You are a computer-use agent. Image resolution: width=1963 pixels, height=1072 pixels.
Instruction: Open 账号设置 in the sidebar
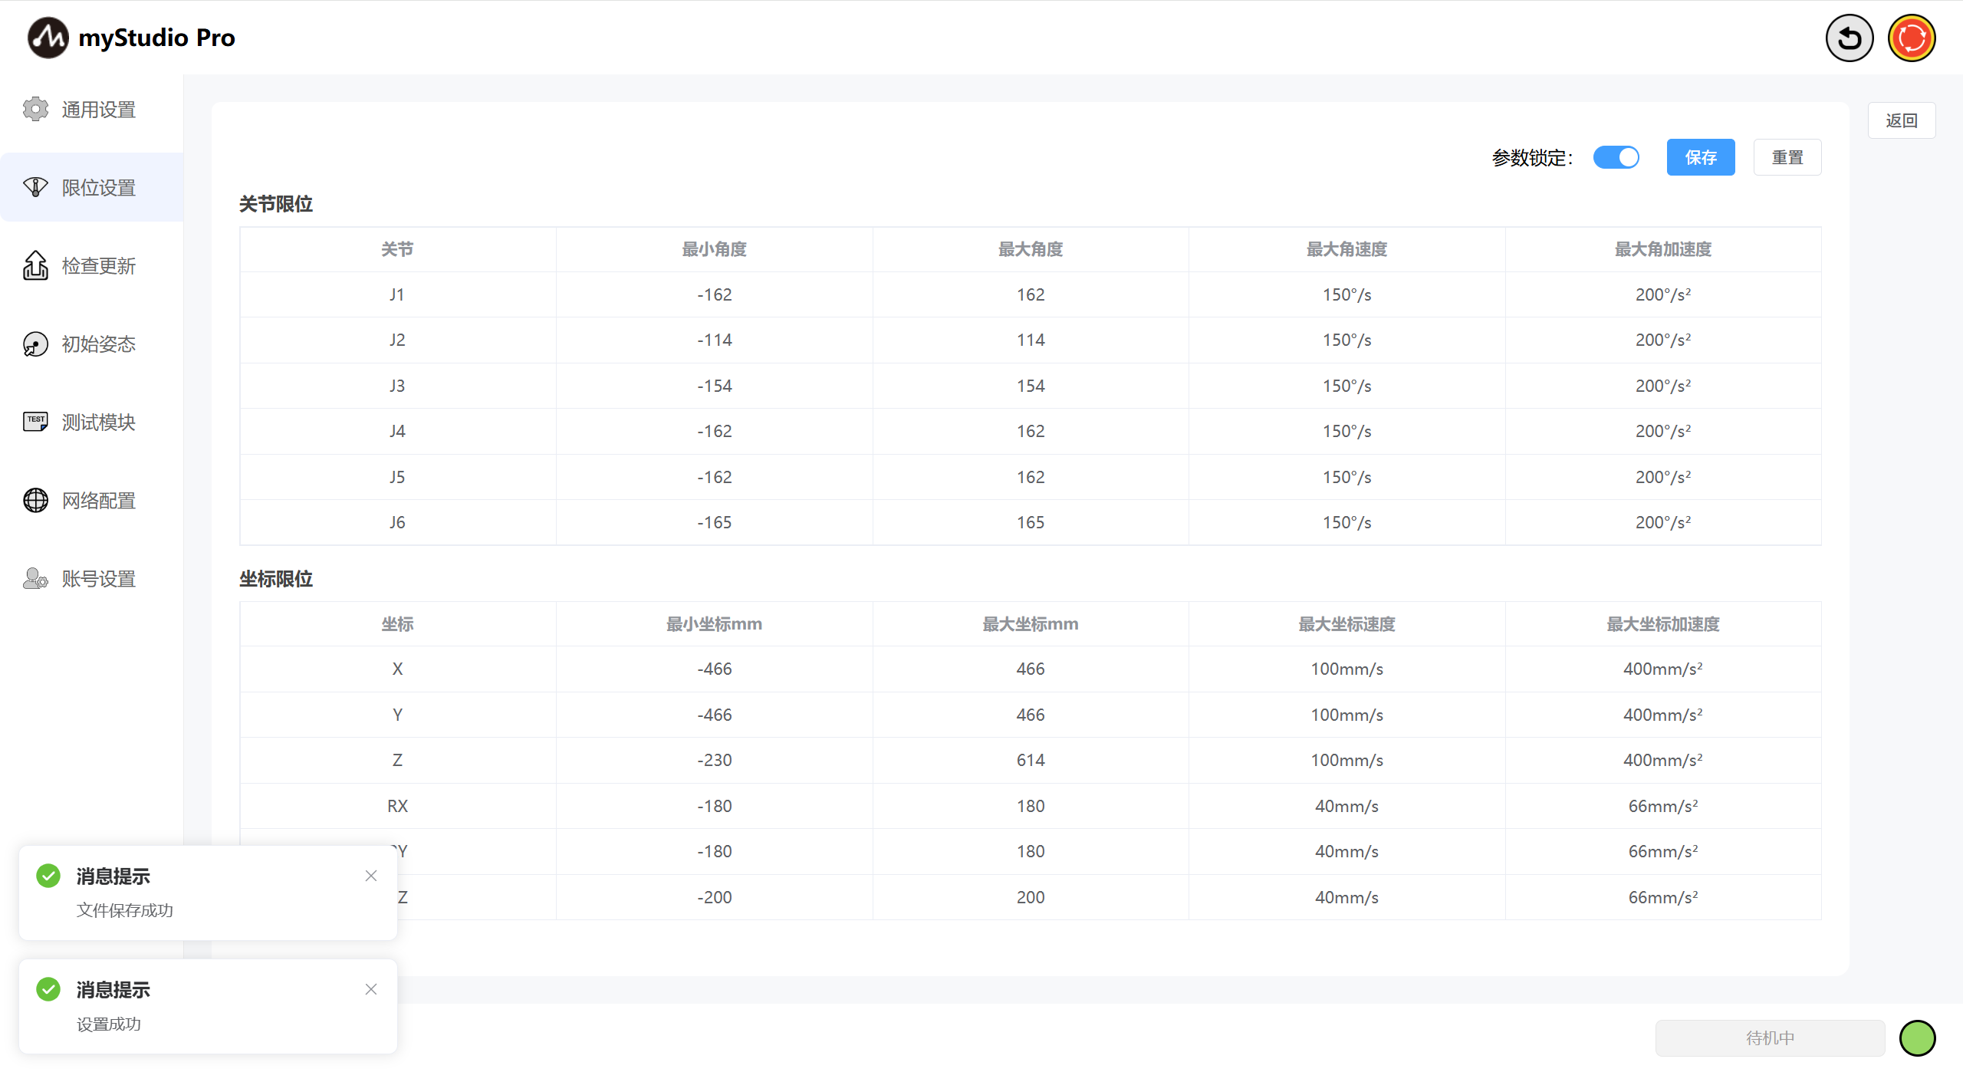pyautogui.click(x=98, y=578)
